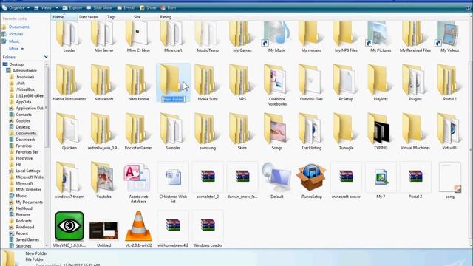473x266 pixels.
Task: Open the Views dropdown arrow
Action: tap(56, 8)
